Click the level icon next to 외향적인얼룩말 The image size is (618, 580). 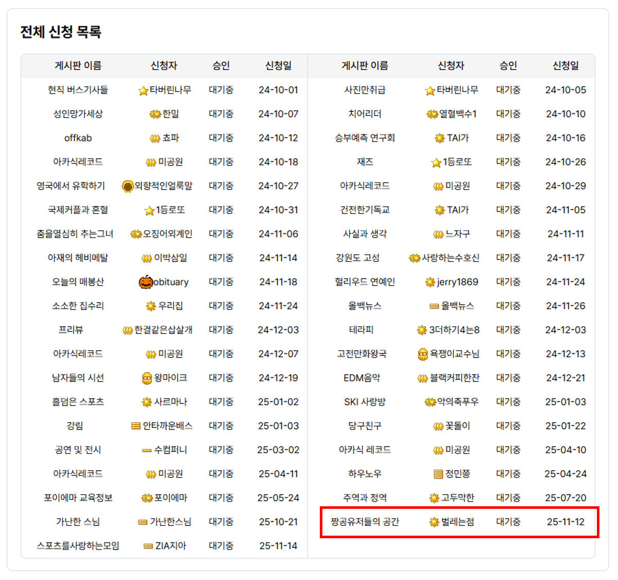point(128,186)
